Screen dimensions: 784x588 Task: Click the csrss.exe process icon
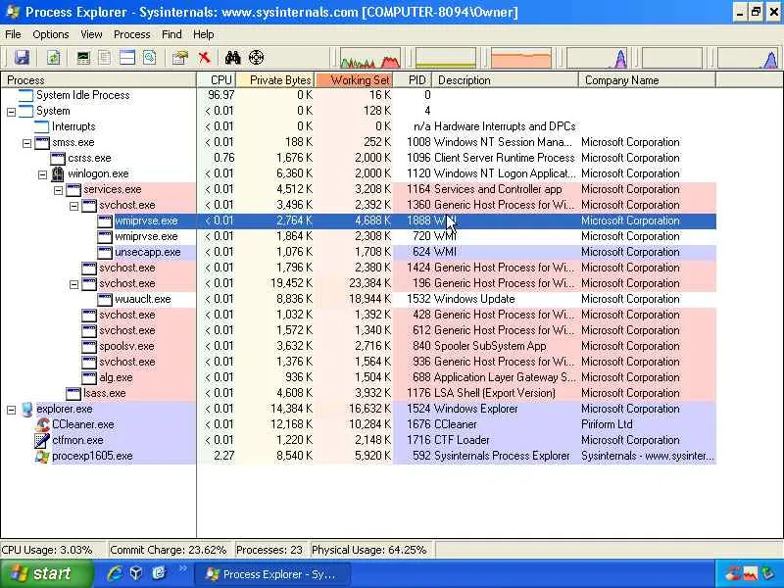pos(58,159)
